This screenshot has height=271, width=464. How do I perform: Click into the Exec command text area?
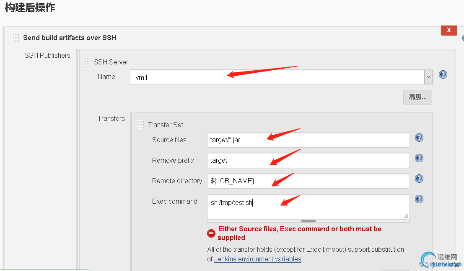tap(308, 207)
